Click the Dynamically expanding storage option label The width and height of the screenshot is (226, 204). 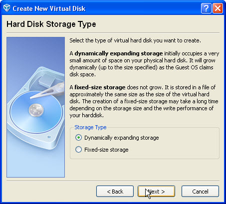click(x=122, y=138)
